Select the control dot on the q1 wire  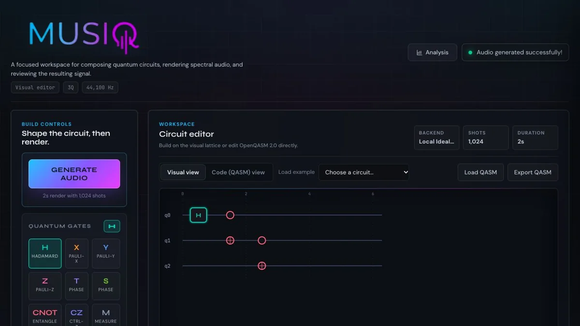(x=261, y=241)
